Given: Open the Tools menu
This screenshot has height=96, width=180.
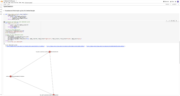Looking at the screenshot, I should pos(20,3).
